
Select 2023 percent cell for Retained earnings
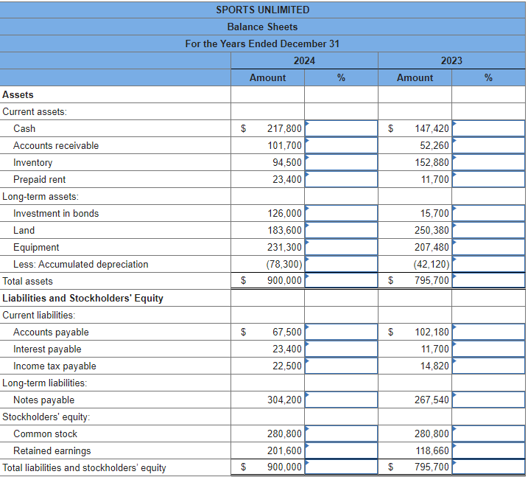488,450
